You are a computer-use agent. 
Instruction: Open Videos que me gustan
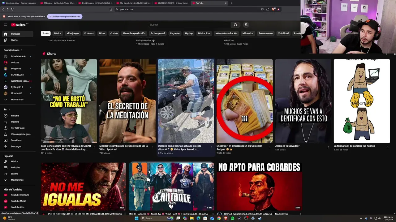point(17,134)
